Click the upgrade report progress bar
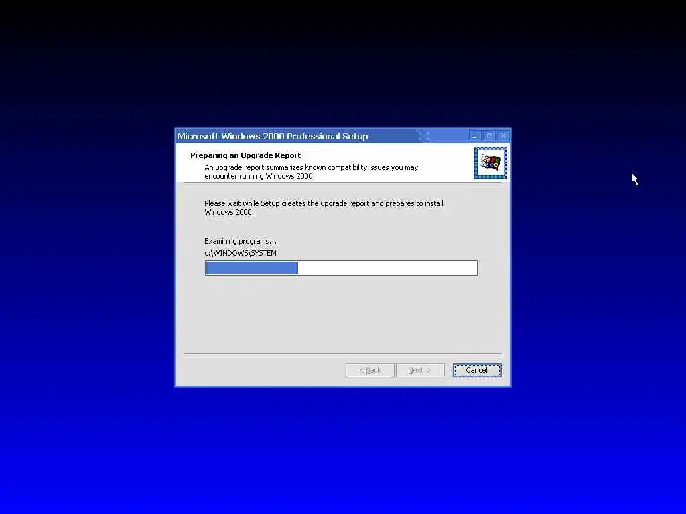 point(341,268)
